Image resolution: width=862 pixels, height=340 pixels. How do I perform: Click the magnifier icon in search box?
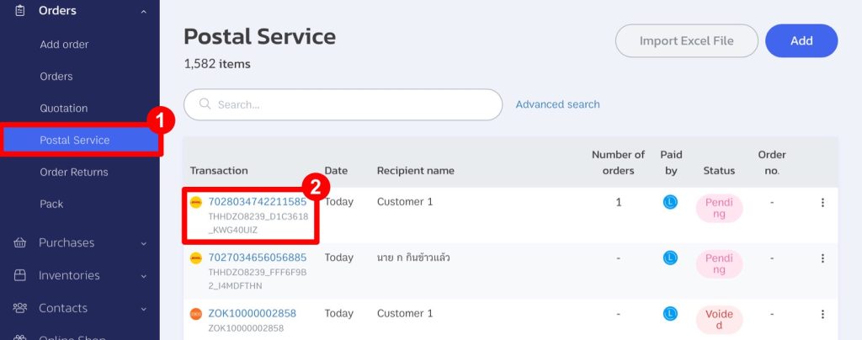[x=205, y=104]
